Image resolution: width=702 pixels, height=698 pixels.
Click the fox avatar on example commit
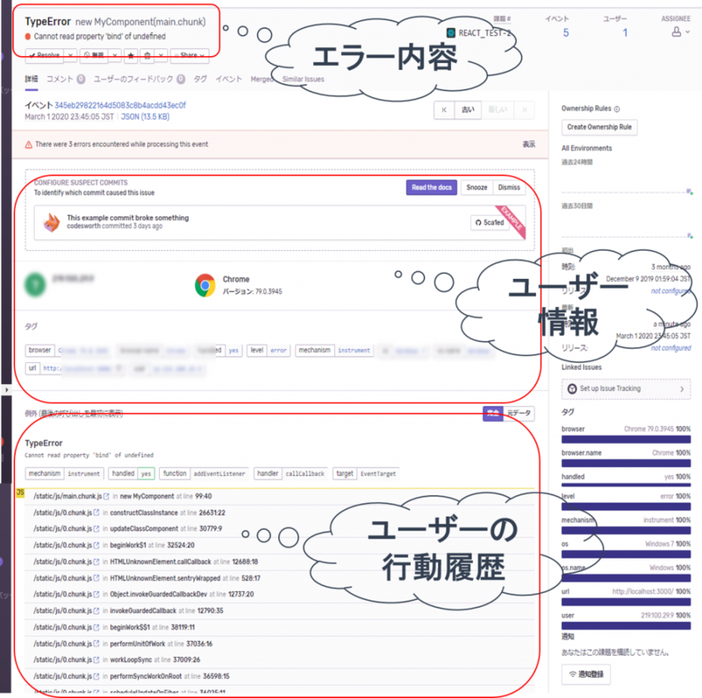tap(52, 223)
